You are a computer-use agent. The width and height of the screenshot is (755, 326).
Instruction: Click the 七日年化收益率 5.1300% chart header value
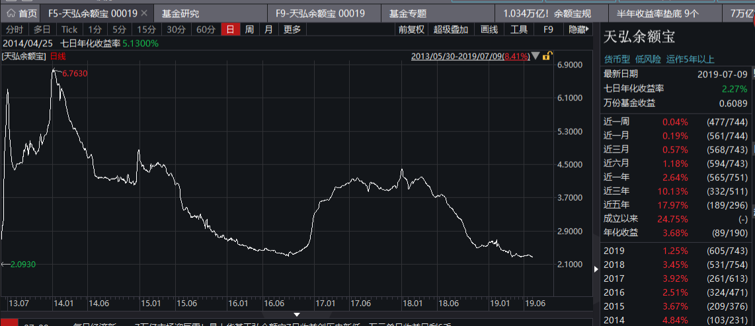[x=109, y=44]
